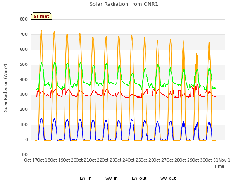The height and width of the screenshot is (186, 248).
Task: Click the Oct 21 x-axis label
Action: tap(83, 160)
